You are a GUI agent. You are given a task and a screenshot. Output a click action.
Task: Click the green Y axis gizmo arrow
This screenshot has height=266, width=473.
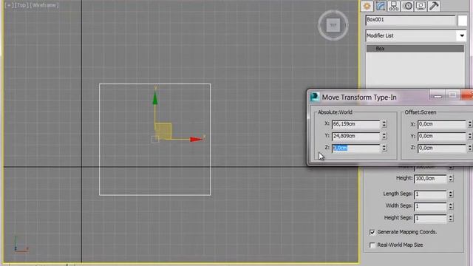tap(155, 98)
